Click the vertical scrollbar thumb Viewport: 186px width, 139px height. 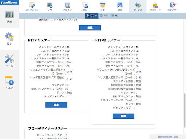185,110
